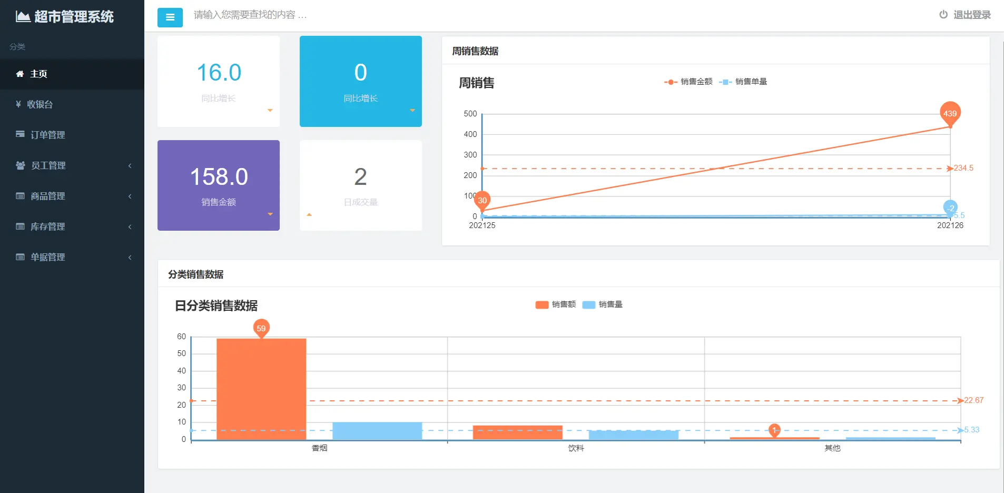
Task: Click the blue 2 marker pin on weekly chart
Action: (x=950, y=208)
